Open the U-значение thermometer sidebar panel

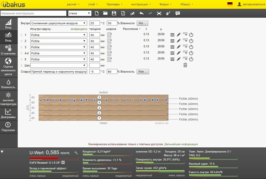pos(9,50)
